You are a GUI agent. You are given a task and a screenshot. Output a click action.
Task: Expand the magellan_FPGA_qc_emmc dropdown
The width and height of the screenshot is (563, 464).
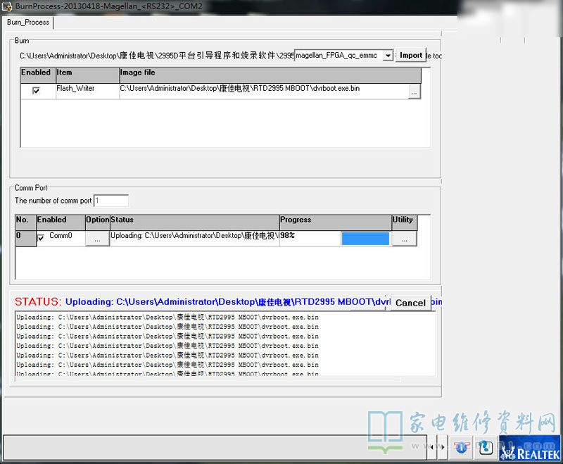pos(388,56)
